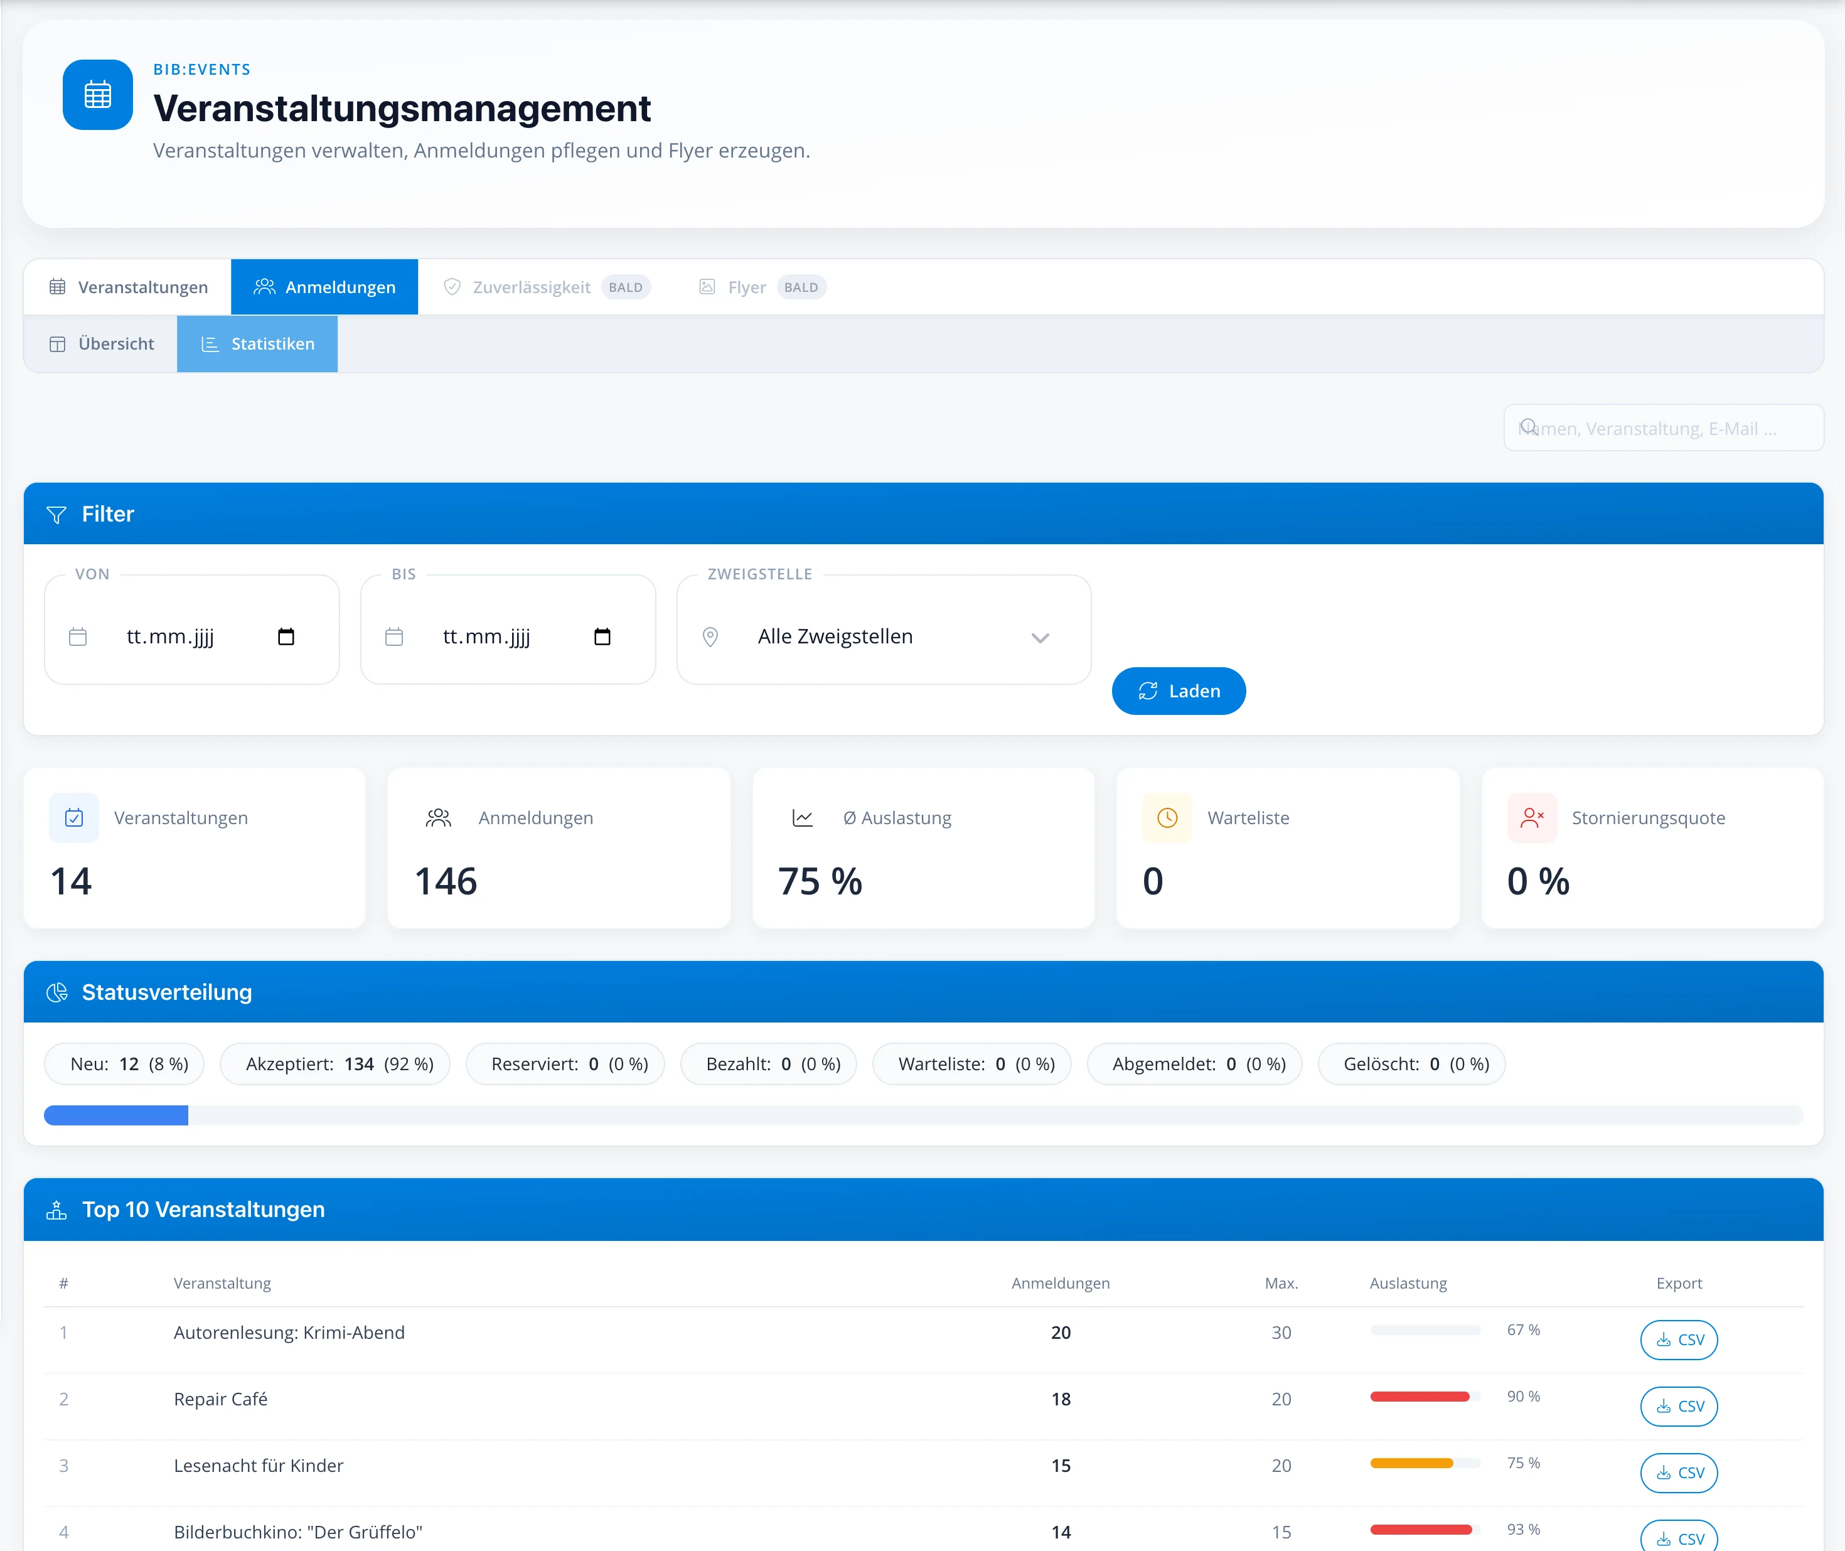This screenshot has width=1845, height=1551.
Task: Export CSV for Bilderbuchkino Der Grüffelo
Action: pyautogui.click(x=1678, y=1537)
